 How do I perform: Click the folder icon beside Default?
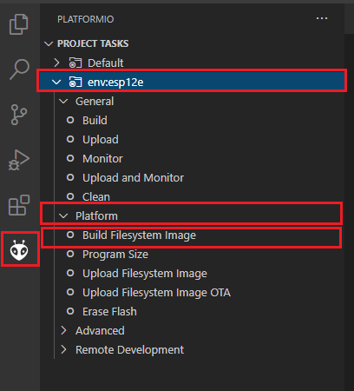pyautogui.click(x=75, y=63)
